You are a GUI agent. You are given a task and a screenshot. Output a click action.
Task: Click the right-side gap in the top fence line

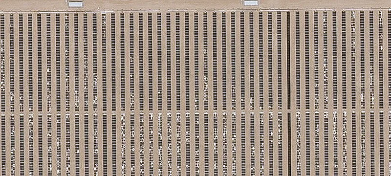point(338,10)
